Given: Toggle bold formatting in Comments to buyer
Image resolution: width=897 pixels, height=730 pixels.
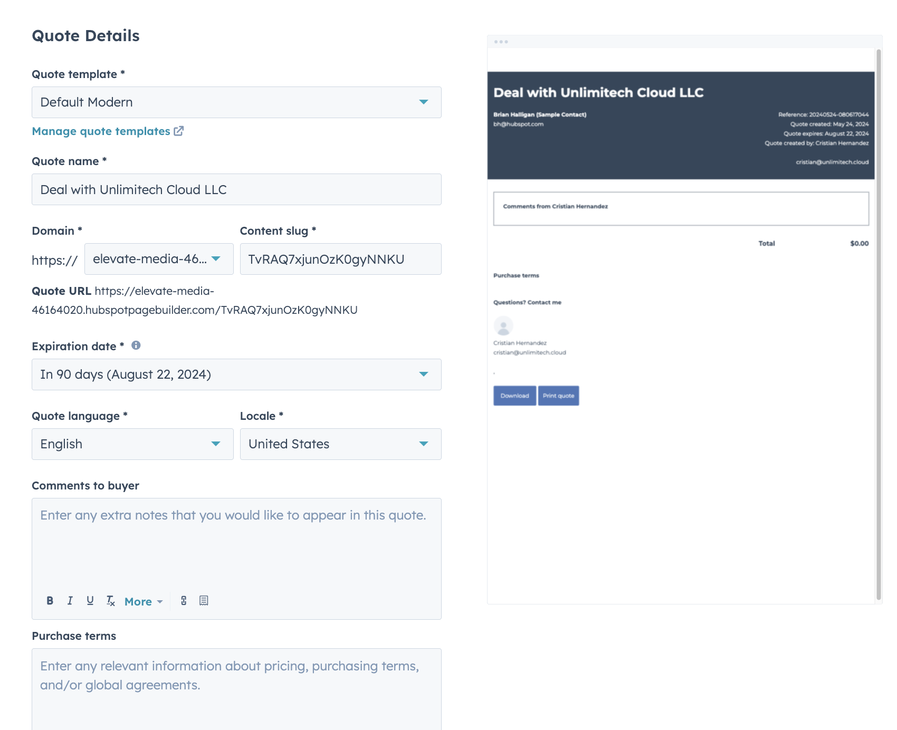Looking at the screenshot, I should [x=50, y=601].
